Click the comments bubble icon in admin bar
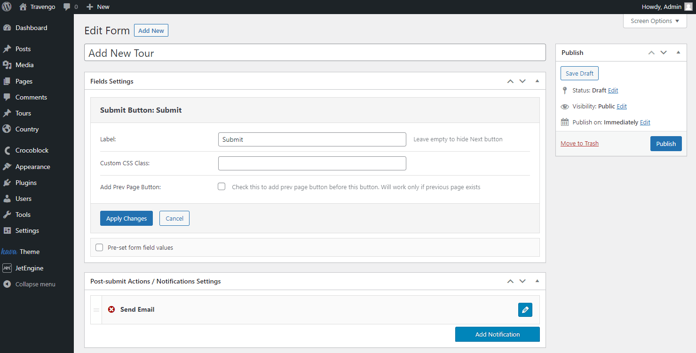Viewport: 696px width, 353px height. [67, 7]
